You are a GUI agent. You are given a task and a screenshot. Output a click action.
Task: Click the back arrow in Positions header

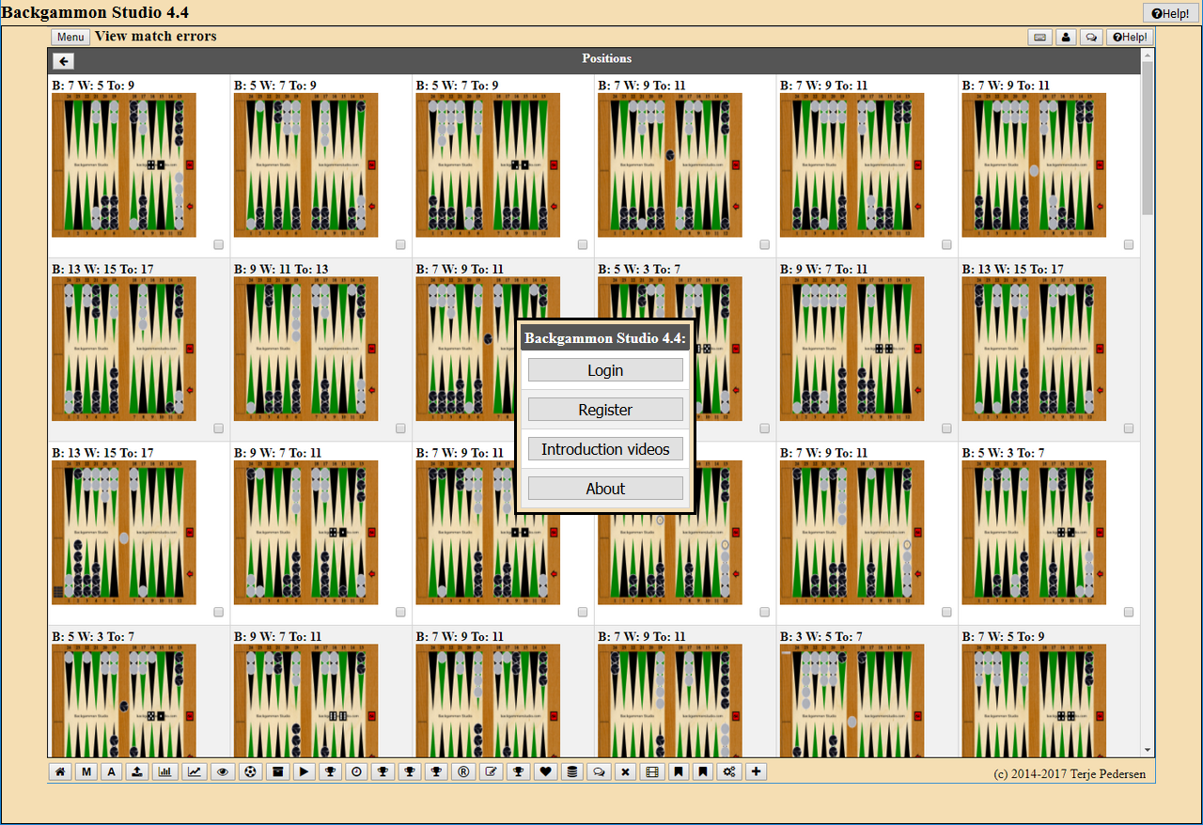click(63, 61)
